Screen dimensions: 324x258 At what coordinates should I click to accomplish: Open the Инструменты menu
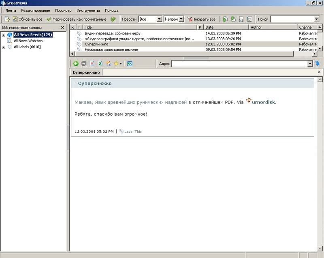pyautogui.click(x=88, y=10)
